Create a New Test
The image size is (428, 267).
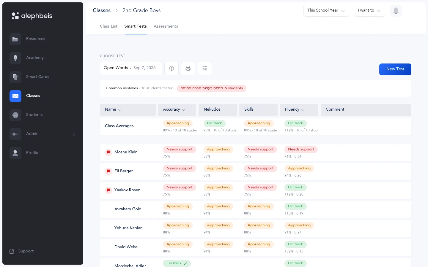pos(395,69)
